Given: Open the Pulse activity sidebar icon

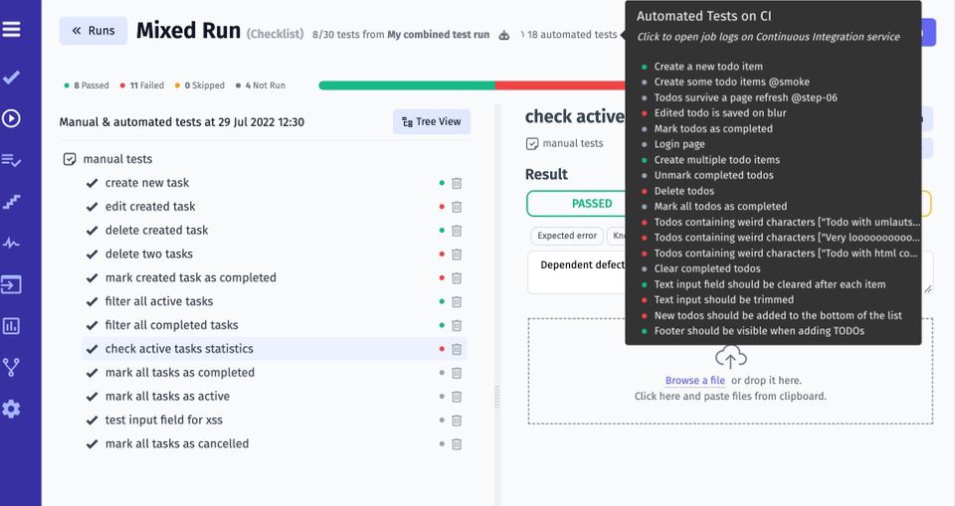Looking at the screenshot, I should pos(11,243).
